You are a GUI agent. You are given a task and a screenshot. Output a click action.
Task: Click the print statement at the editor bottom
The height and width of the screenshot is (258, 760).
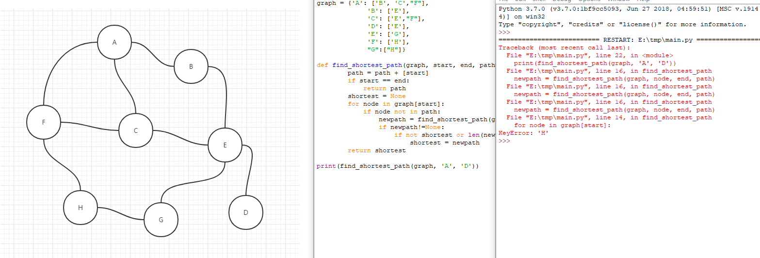[398, 166]
